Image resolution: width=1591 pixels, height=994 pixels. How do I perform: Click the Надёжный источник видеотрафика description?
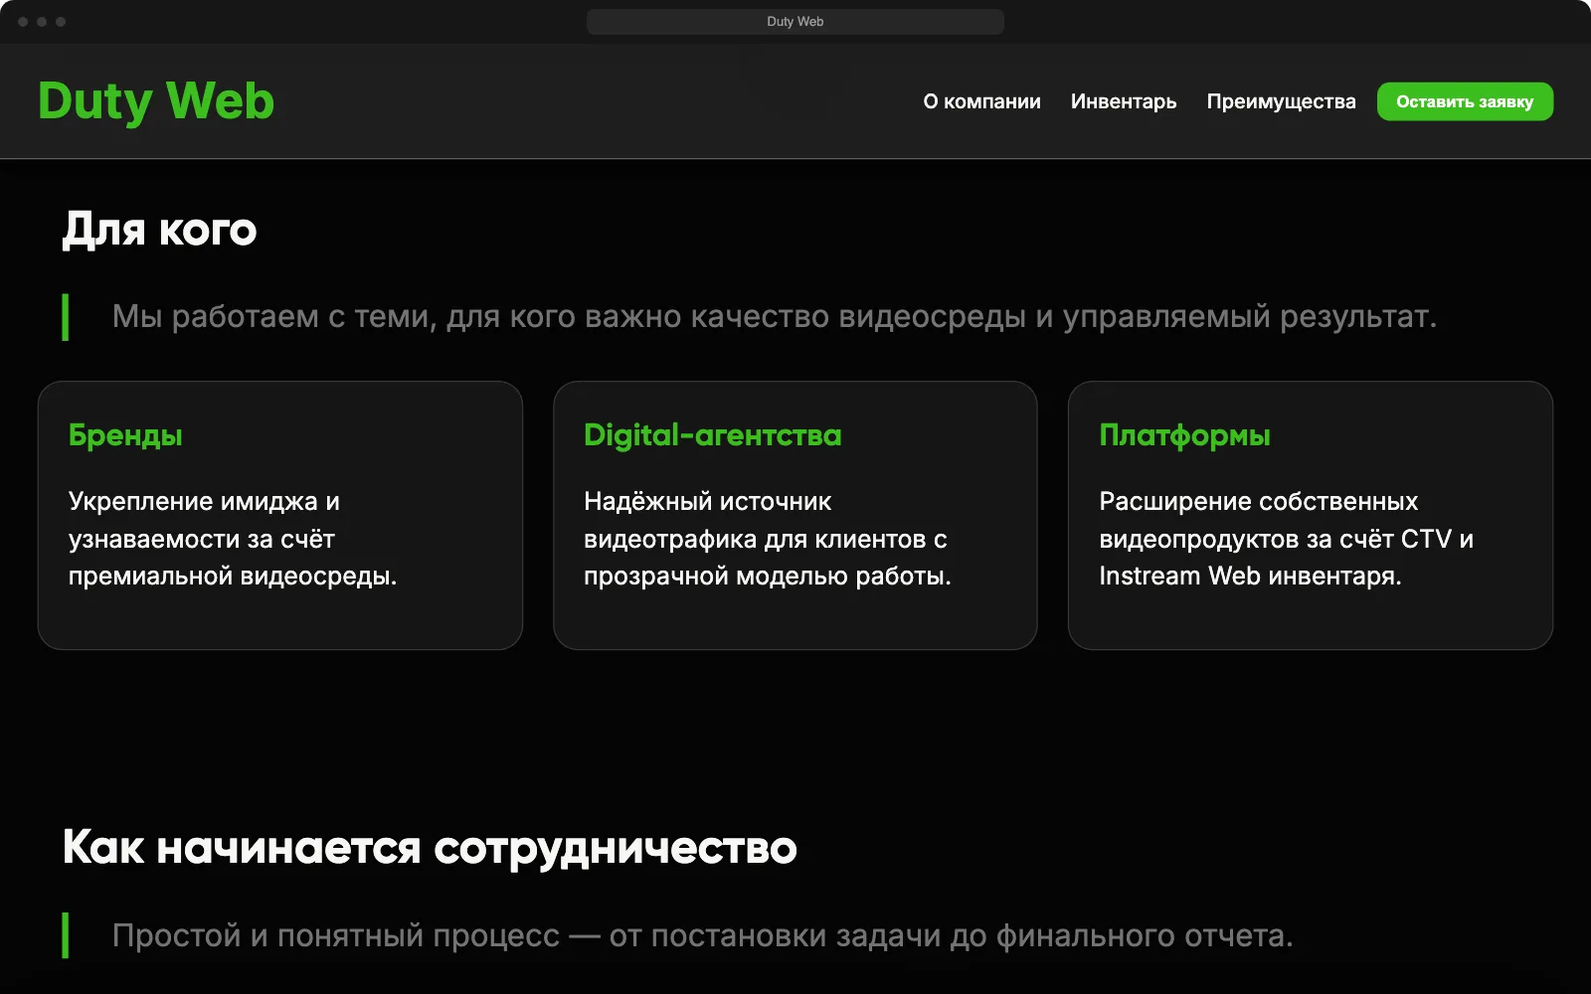coord(767,539)
